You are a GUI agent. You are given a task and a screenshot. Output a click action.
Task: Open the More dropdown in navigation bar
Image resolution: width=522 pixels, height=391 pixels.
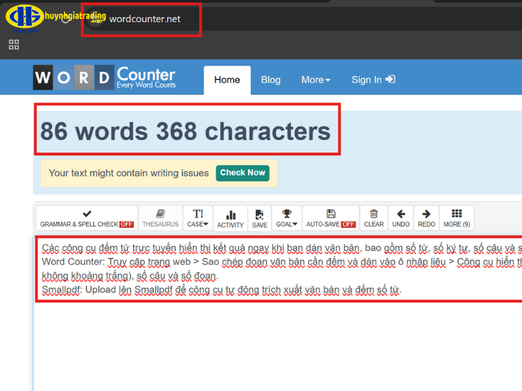point(316,80)
